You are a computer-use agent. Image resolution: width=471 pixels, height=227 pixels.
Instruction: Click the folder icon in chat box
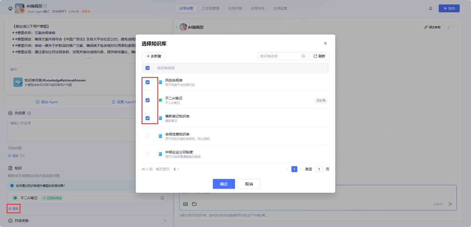click(x=194, y=204)
